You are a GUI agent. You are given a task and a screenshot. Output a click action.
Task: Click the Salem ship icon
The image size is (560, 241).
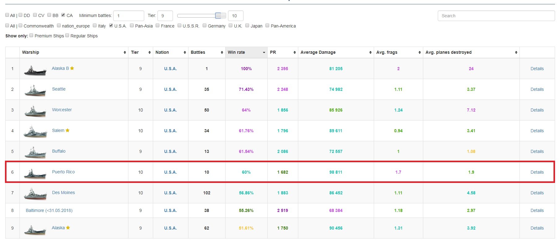(35, 132)
